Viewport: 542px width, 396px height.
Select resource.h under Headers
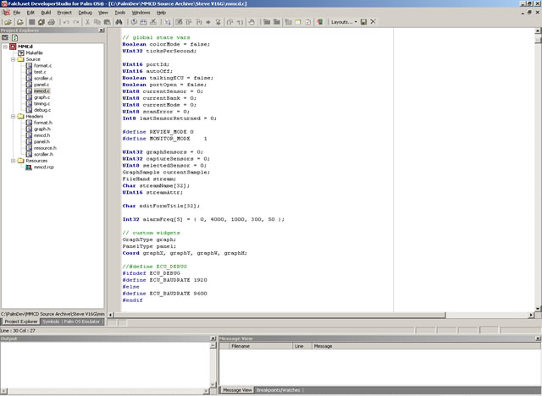tap(44, 147)
